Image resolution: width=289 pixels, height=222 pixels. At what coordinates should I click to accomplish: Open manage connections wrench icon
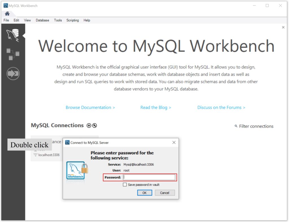[95, 126]
